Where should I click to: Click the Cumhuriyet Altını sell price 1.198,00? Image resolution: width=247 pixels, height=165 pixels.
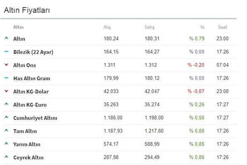[x=154, y=118]
